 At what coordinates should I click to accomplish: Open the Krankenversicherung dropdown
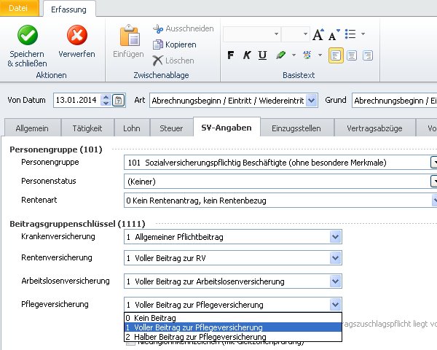point(335,237)
